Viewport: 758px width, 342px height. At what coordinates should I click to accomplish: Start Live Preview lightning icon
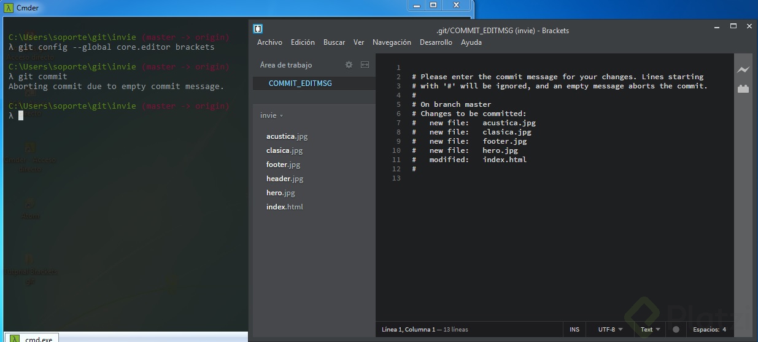point(743,70)
